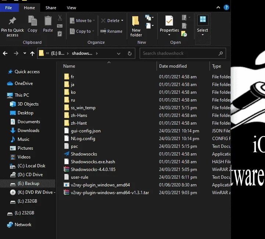This screenshot has width=265, height=239.
Task: Refresh the current folder view
Action: pos(130,53)
